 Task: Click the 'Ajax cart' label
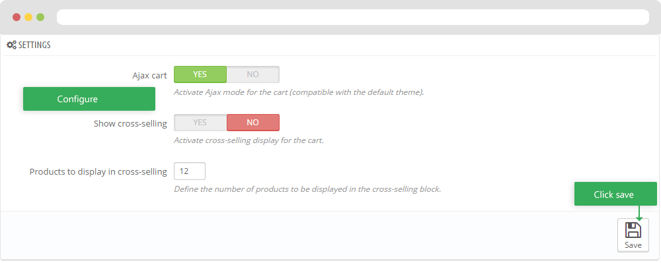(x=149, y=76)
